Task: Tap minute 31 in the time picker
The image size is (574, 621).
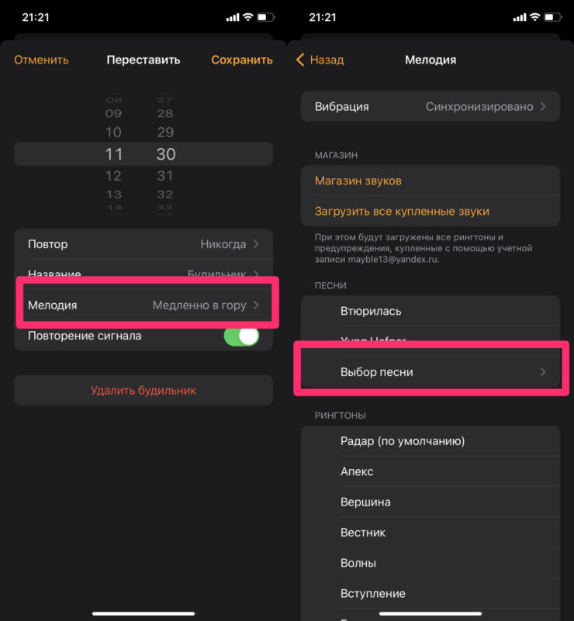Action: [x=165, y=175]
